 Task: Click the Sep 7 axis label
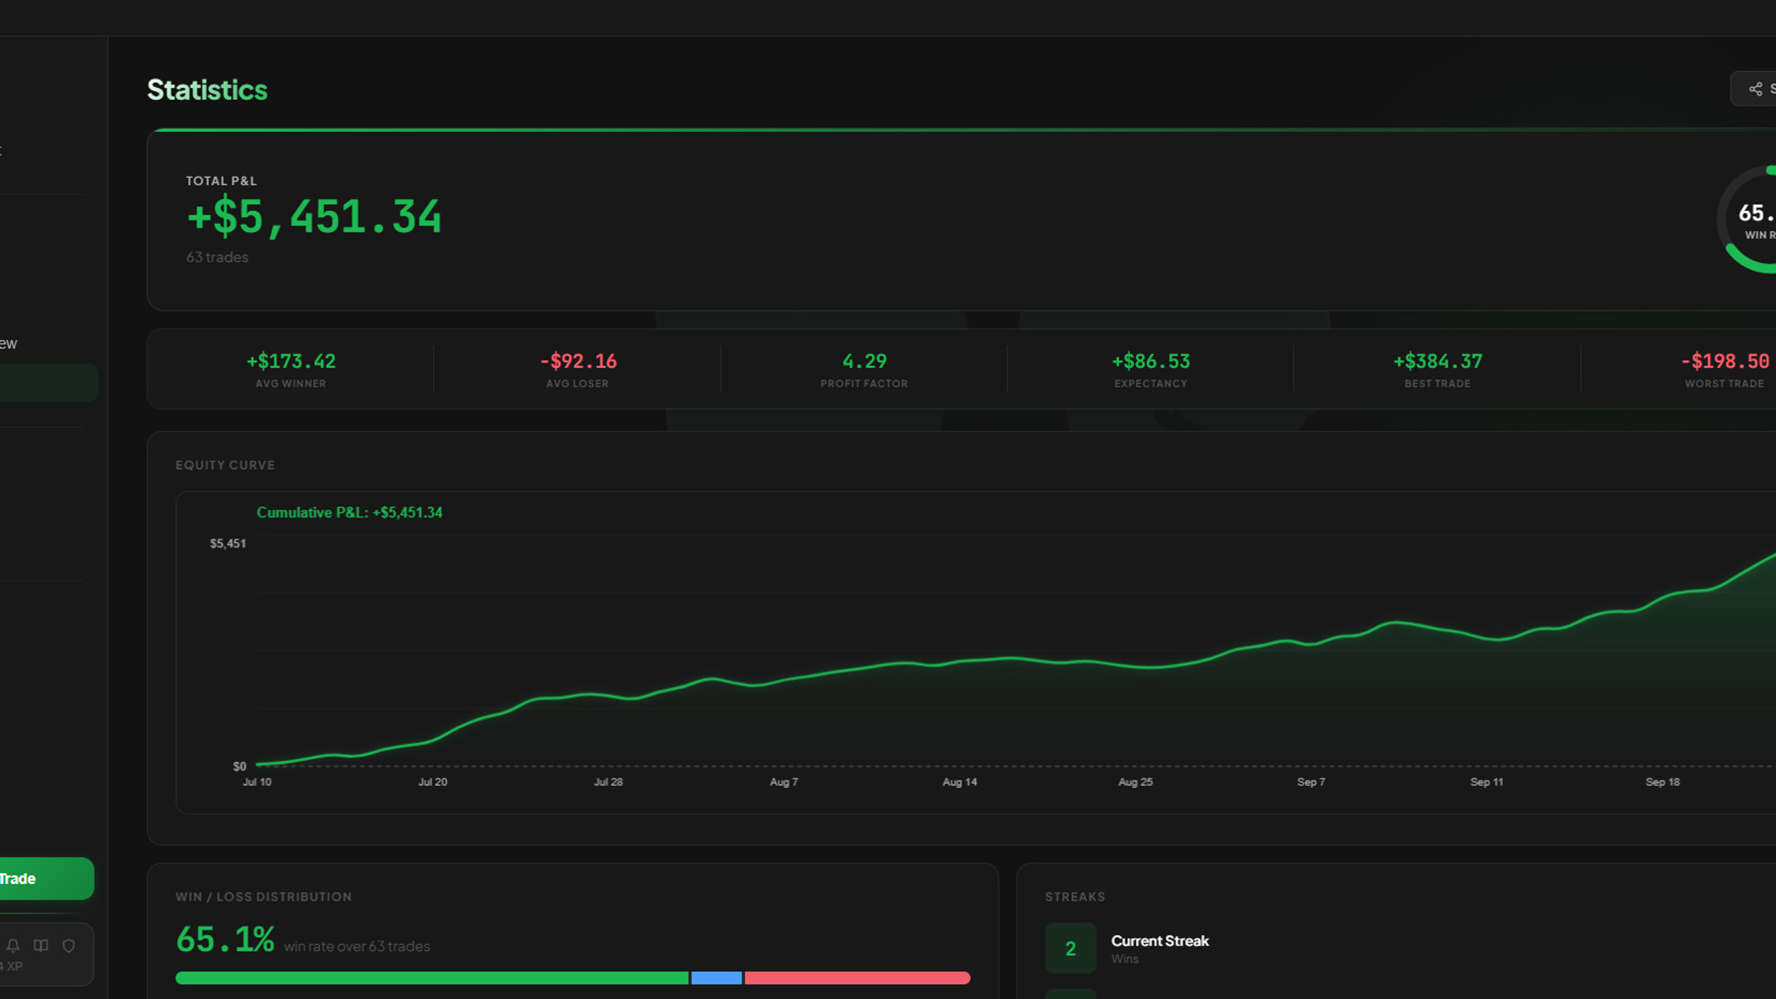coord(1311,782)
